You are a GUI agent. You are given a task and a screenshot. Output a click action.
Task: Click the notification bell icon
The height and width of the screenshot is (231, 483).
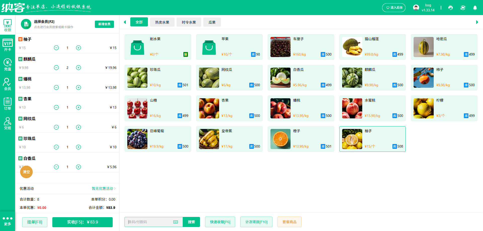pos(475,8)
